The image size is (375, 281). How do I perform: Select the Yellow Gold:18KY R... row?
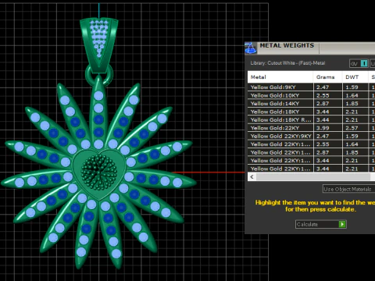tap(311, 119)
